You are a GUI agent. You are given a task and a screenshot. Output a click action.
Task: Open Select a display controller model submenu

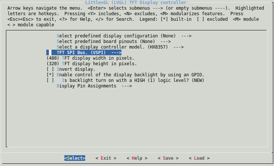[120, 47]
